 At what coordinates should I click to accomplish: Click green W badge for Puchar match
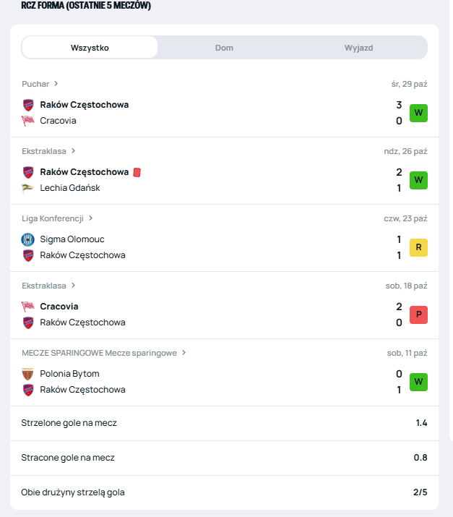pyautogui.click(x=418, y=113)
